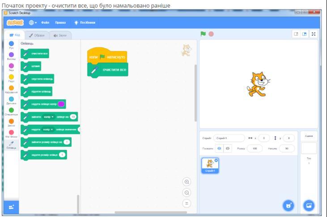Click value field in задати розмір олівця block
The width and height of the screenshot is (327, 217).
click(62, 155)
